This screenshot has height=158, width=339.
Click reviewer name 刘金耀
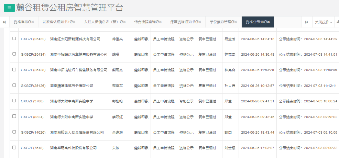coord(230,148)
